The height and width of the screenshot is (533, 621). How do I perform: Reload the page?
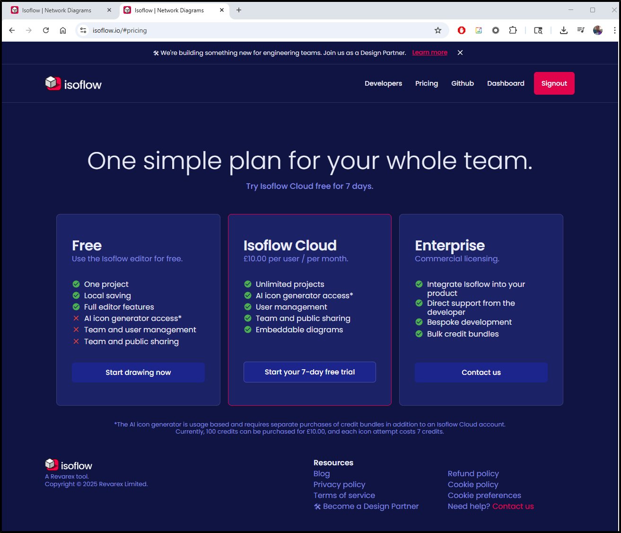46,30
